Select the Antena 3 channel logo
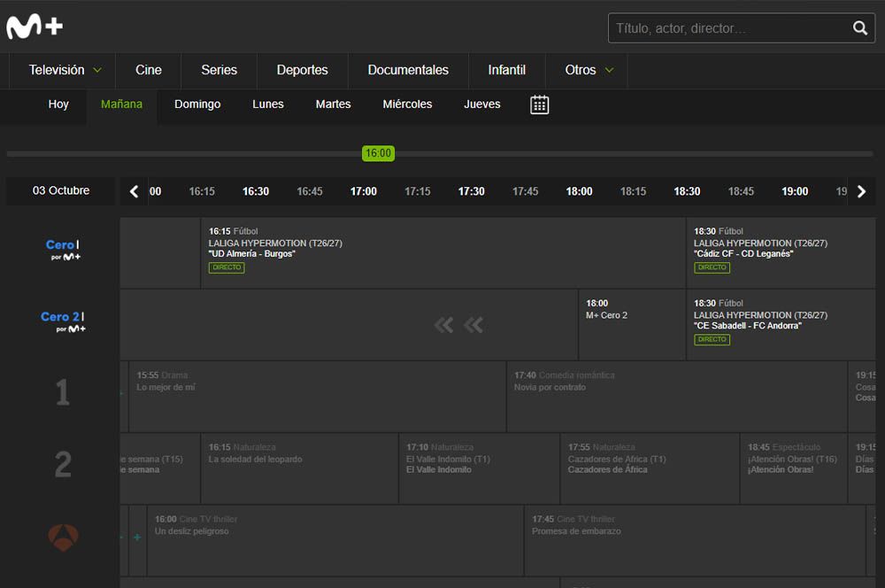885x588 pixels. click(63, 538)
